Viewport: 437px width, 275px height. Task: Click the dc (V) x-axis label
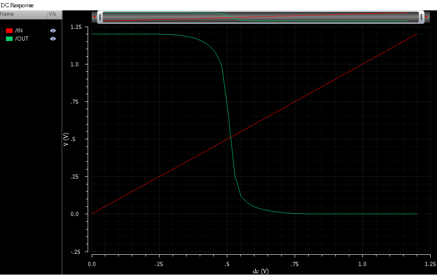click(x=261, y=271)
